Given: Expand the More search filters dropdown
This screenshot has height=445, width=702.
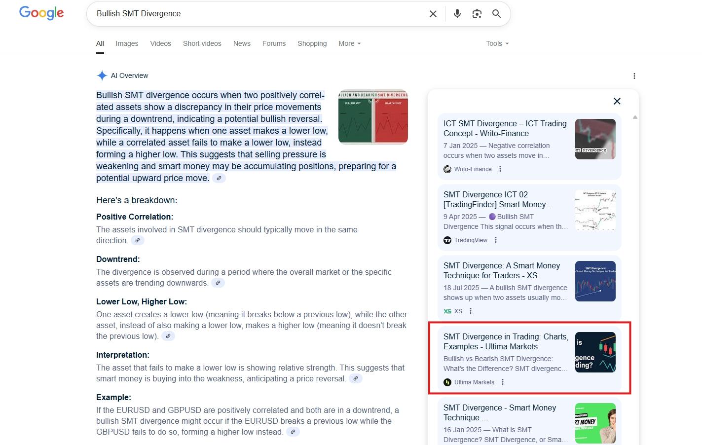Looking at the screenshot, I should (350, 43).
